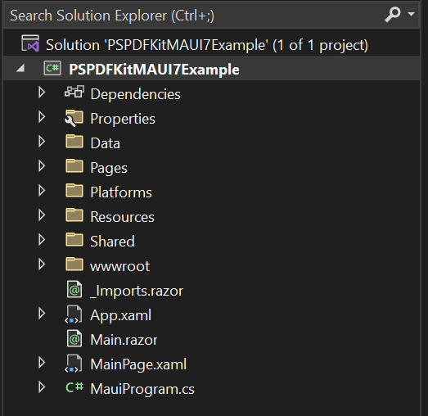Click the wwwroot folder icon
Viewport: 428px width, 416px height.
pos(74,264)
